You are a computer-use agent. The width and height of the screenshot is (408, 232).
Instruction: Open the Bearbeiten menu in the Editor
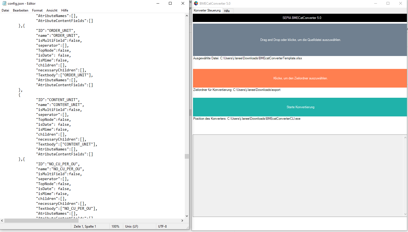pos(21,10)
